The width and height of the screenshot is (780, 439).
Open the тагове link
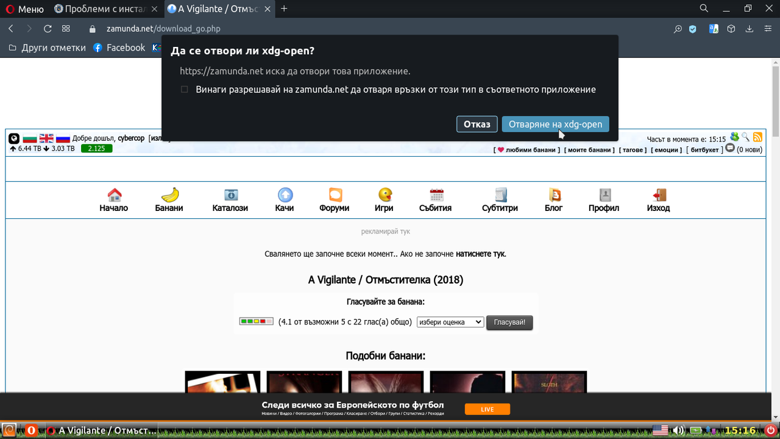[x=633, y=149]
